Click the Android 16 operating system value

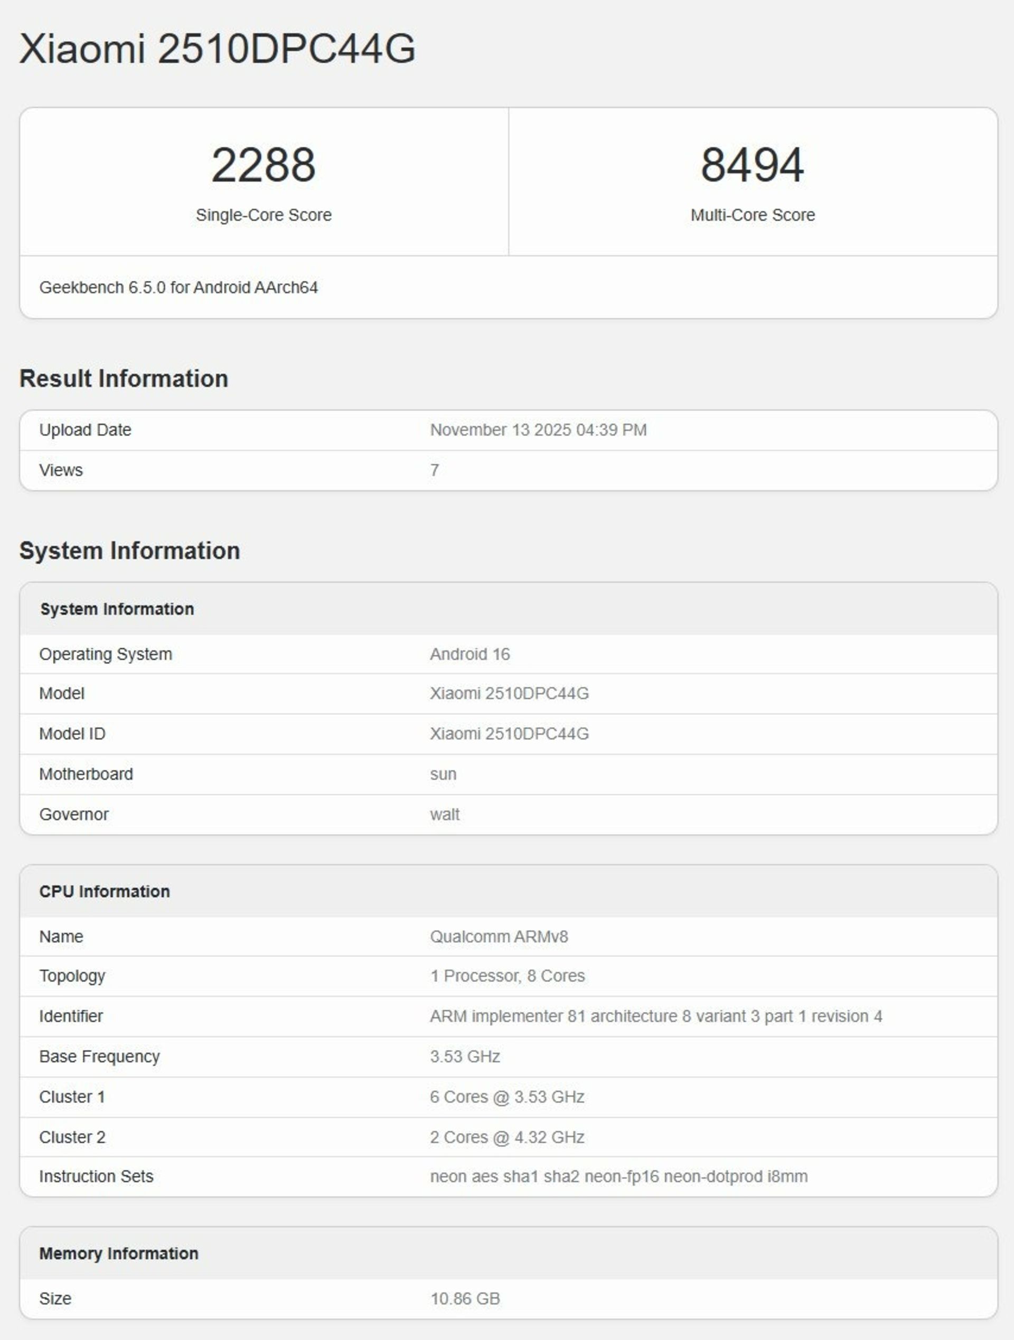pos(470,654)
